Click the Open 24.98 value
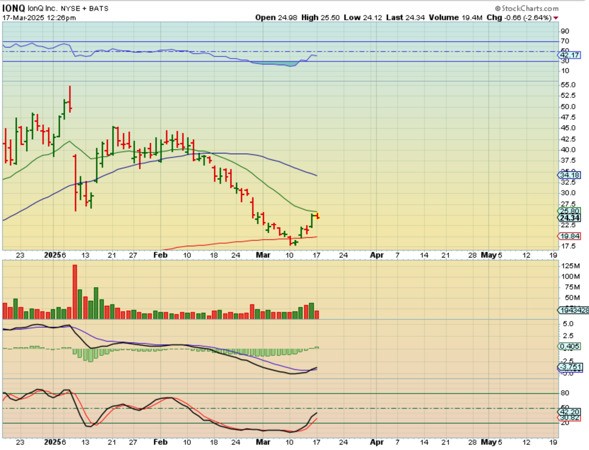 click(276, 18)
